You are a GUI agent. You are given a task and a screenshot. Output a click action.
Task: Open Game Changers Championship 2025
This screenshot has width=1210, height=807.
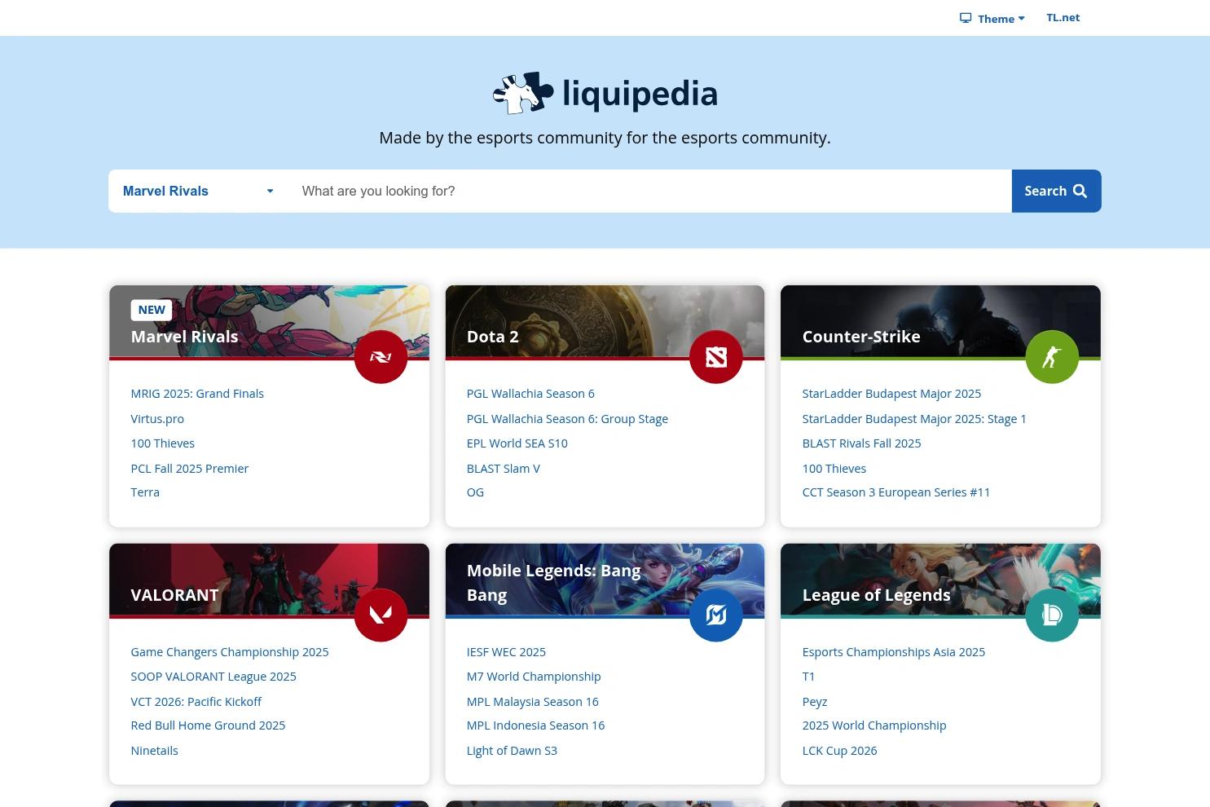click(x=229, y=651)
